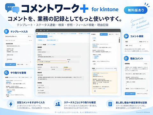Click the 無料版あり badge
This screenshot has width=153, height=115.
136,10
